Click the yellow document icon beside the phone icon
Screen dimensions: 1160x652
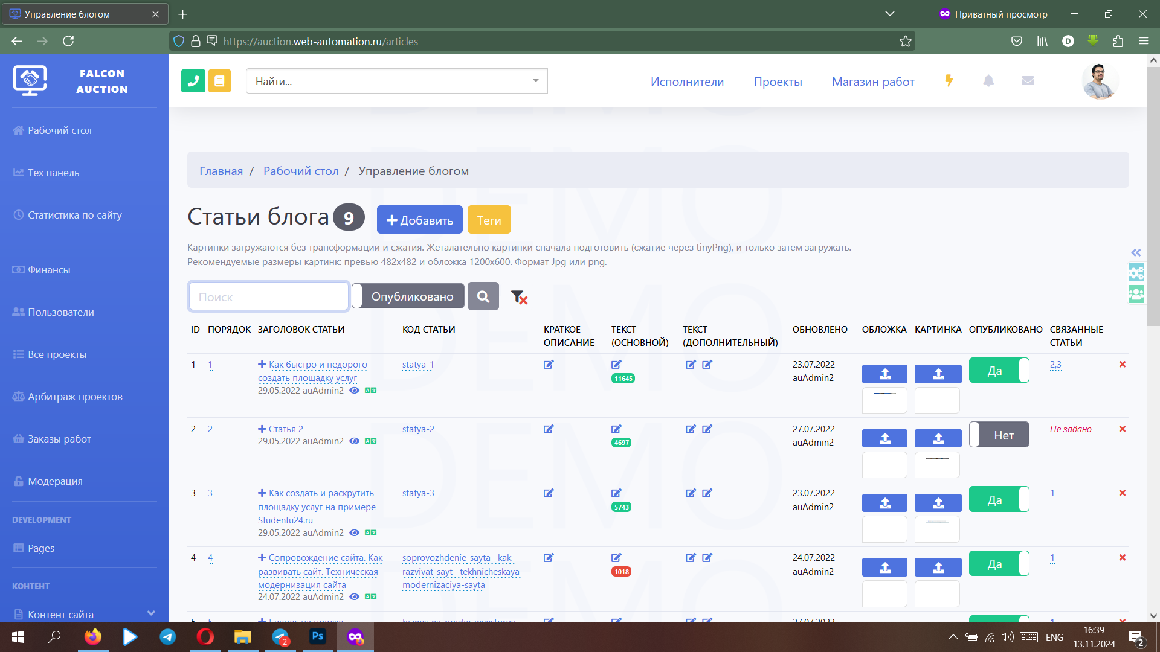coord(219,80)
